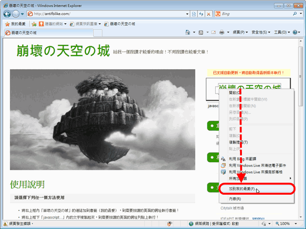Select Windows Live 來傳送電子郵件 entry
The width and height of the screenshot is (306, 229).
click(257, 166)
